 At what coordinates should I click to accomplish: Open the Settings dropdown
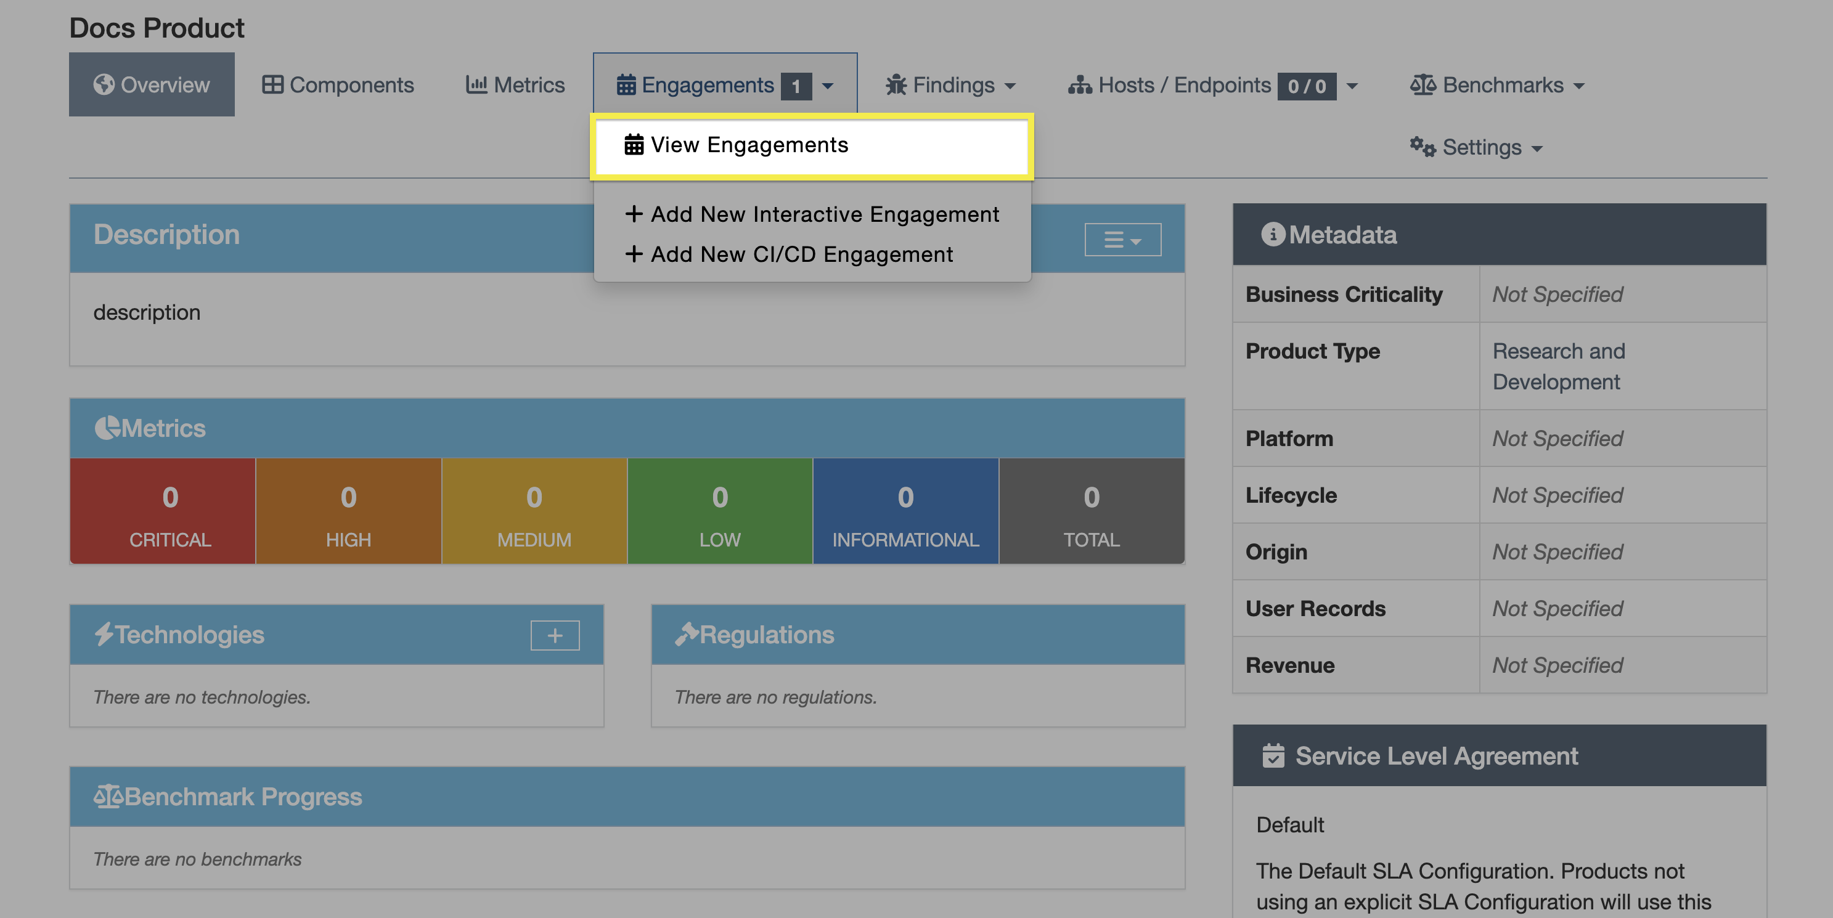tap(1537, 148)
